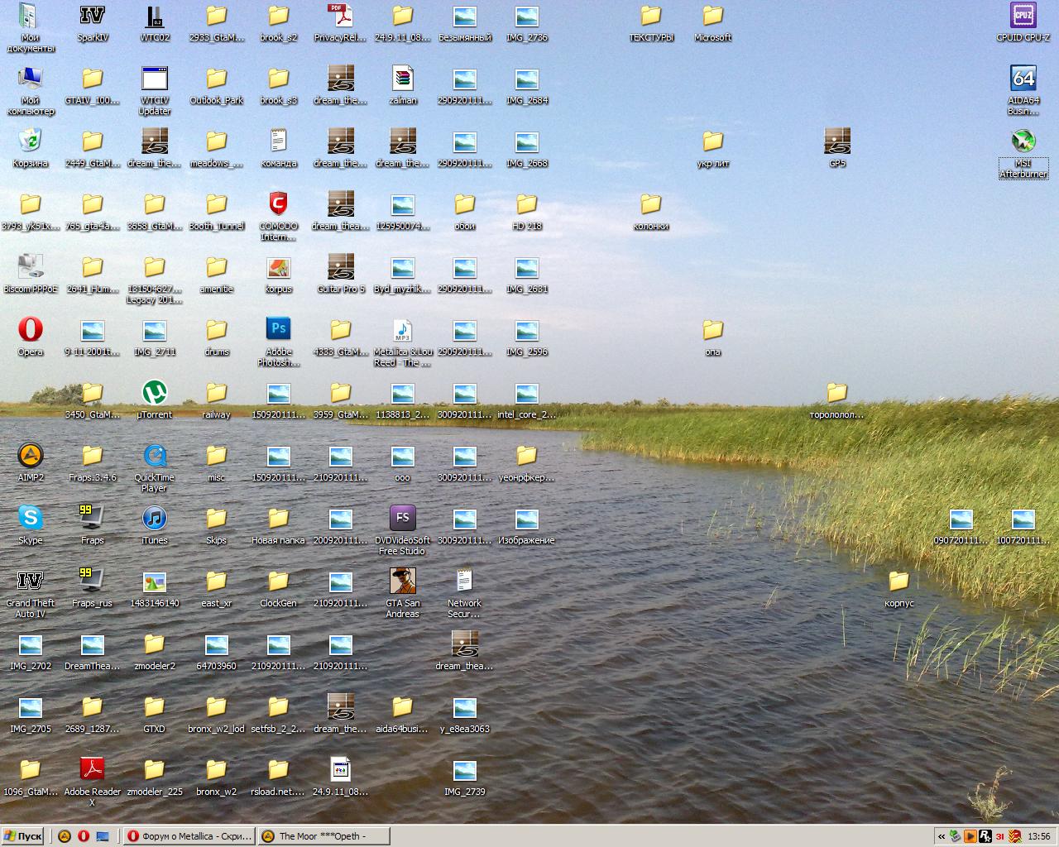
Task: Launch the AIMP2 player desktop icon
Action: click(31, 456)
